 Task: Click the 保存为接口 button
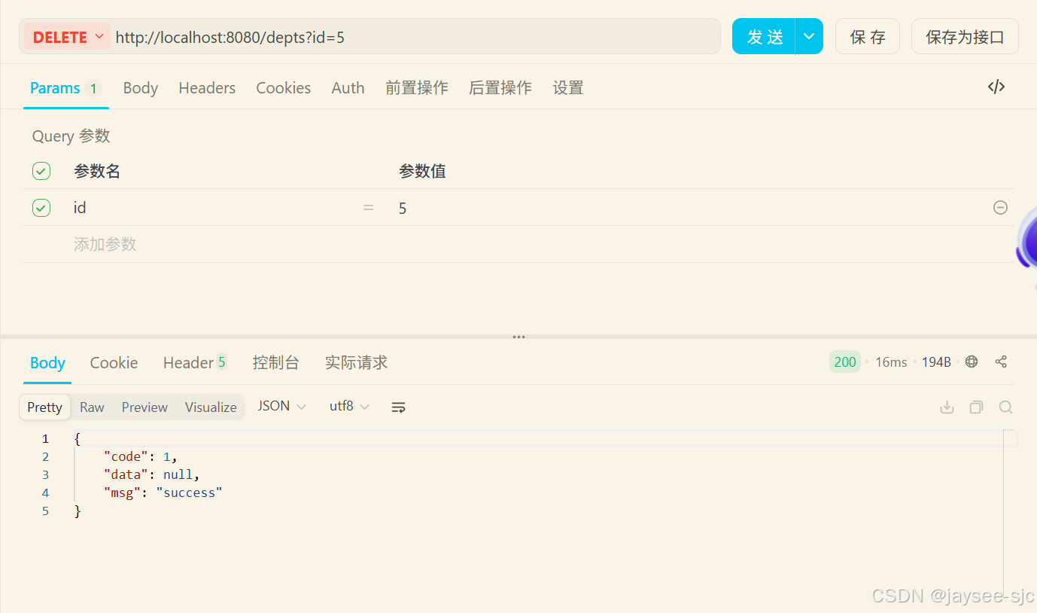click(965, 37)
